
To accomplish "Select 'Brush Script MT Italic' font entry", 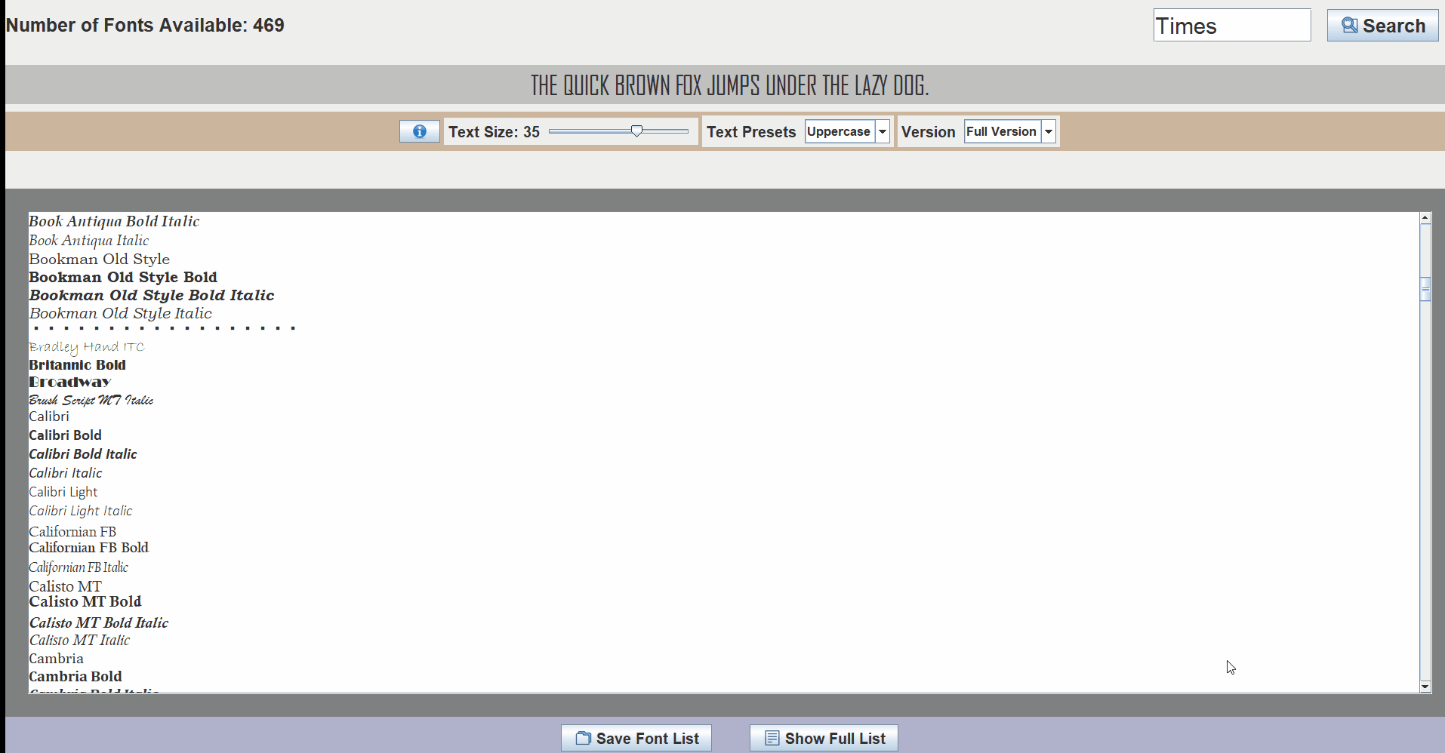I will (x=91, y=400).
